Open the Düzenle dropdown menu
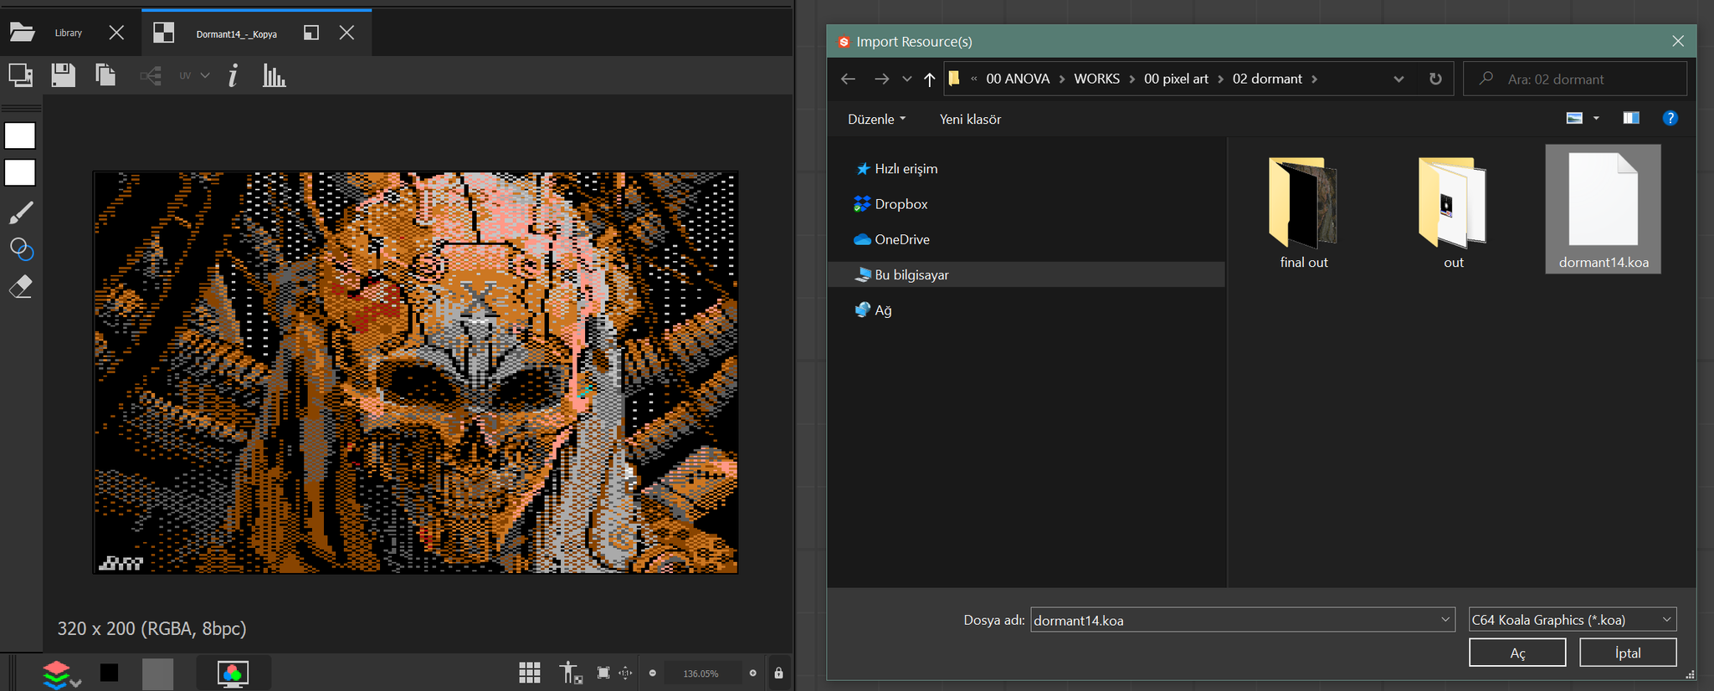 (876, 119)
